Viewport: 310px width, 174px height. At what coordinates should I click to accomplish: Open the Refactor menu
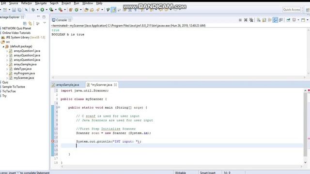[x=27, y=3]
